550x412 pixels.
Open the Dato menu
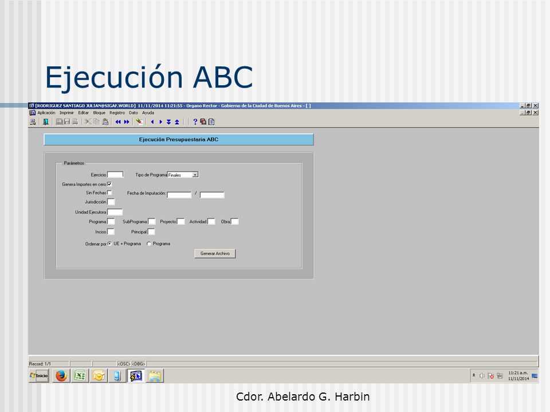click(133, 113)
